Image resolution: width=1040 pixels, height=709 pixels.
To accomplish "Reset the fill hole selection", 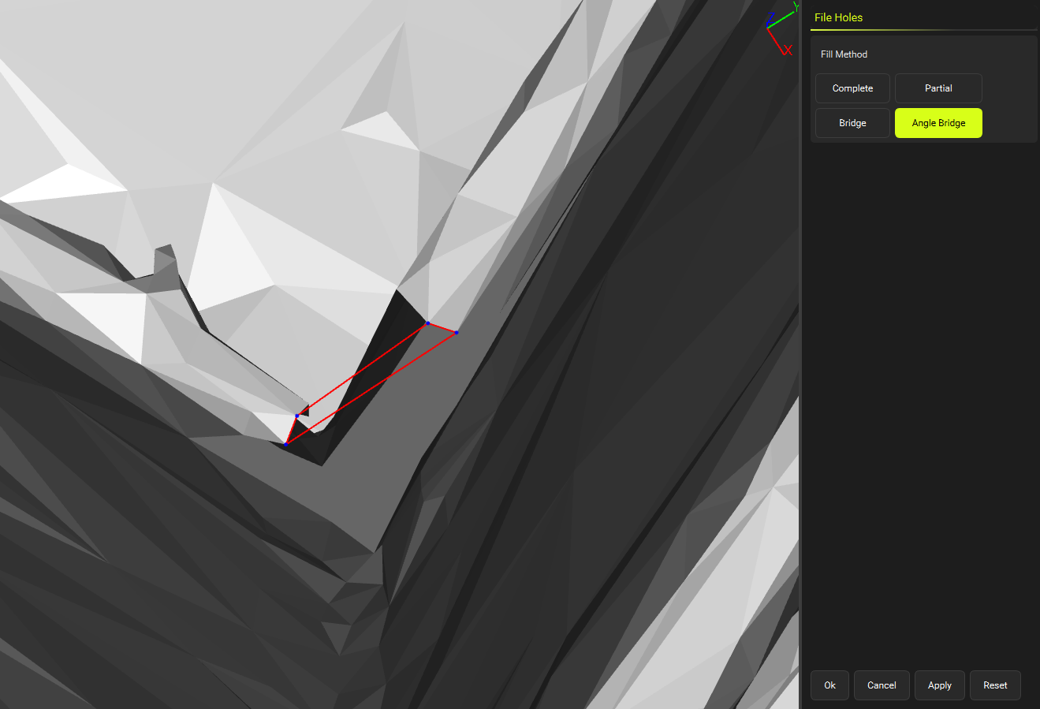I will click(x=995, y=685).
